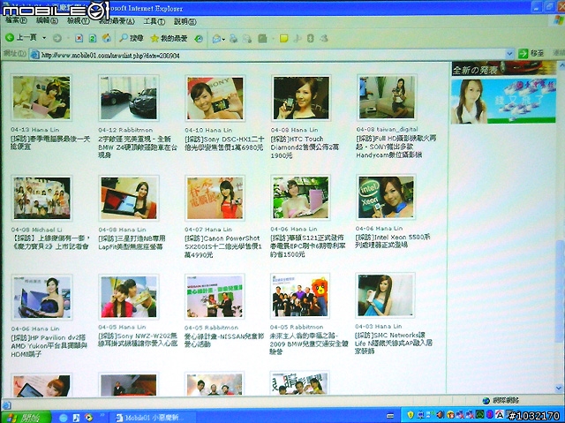Open the 編輯(E) menu

(47, 21)
